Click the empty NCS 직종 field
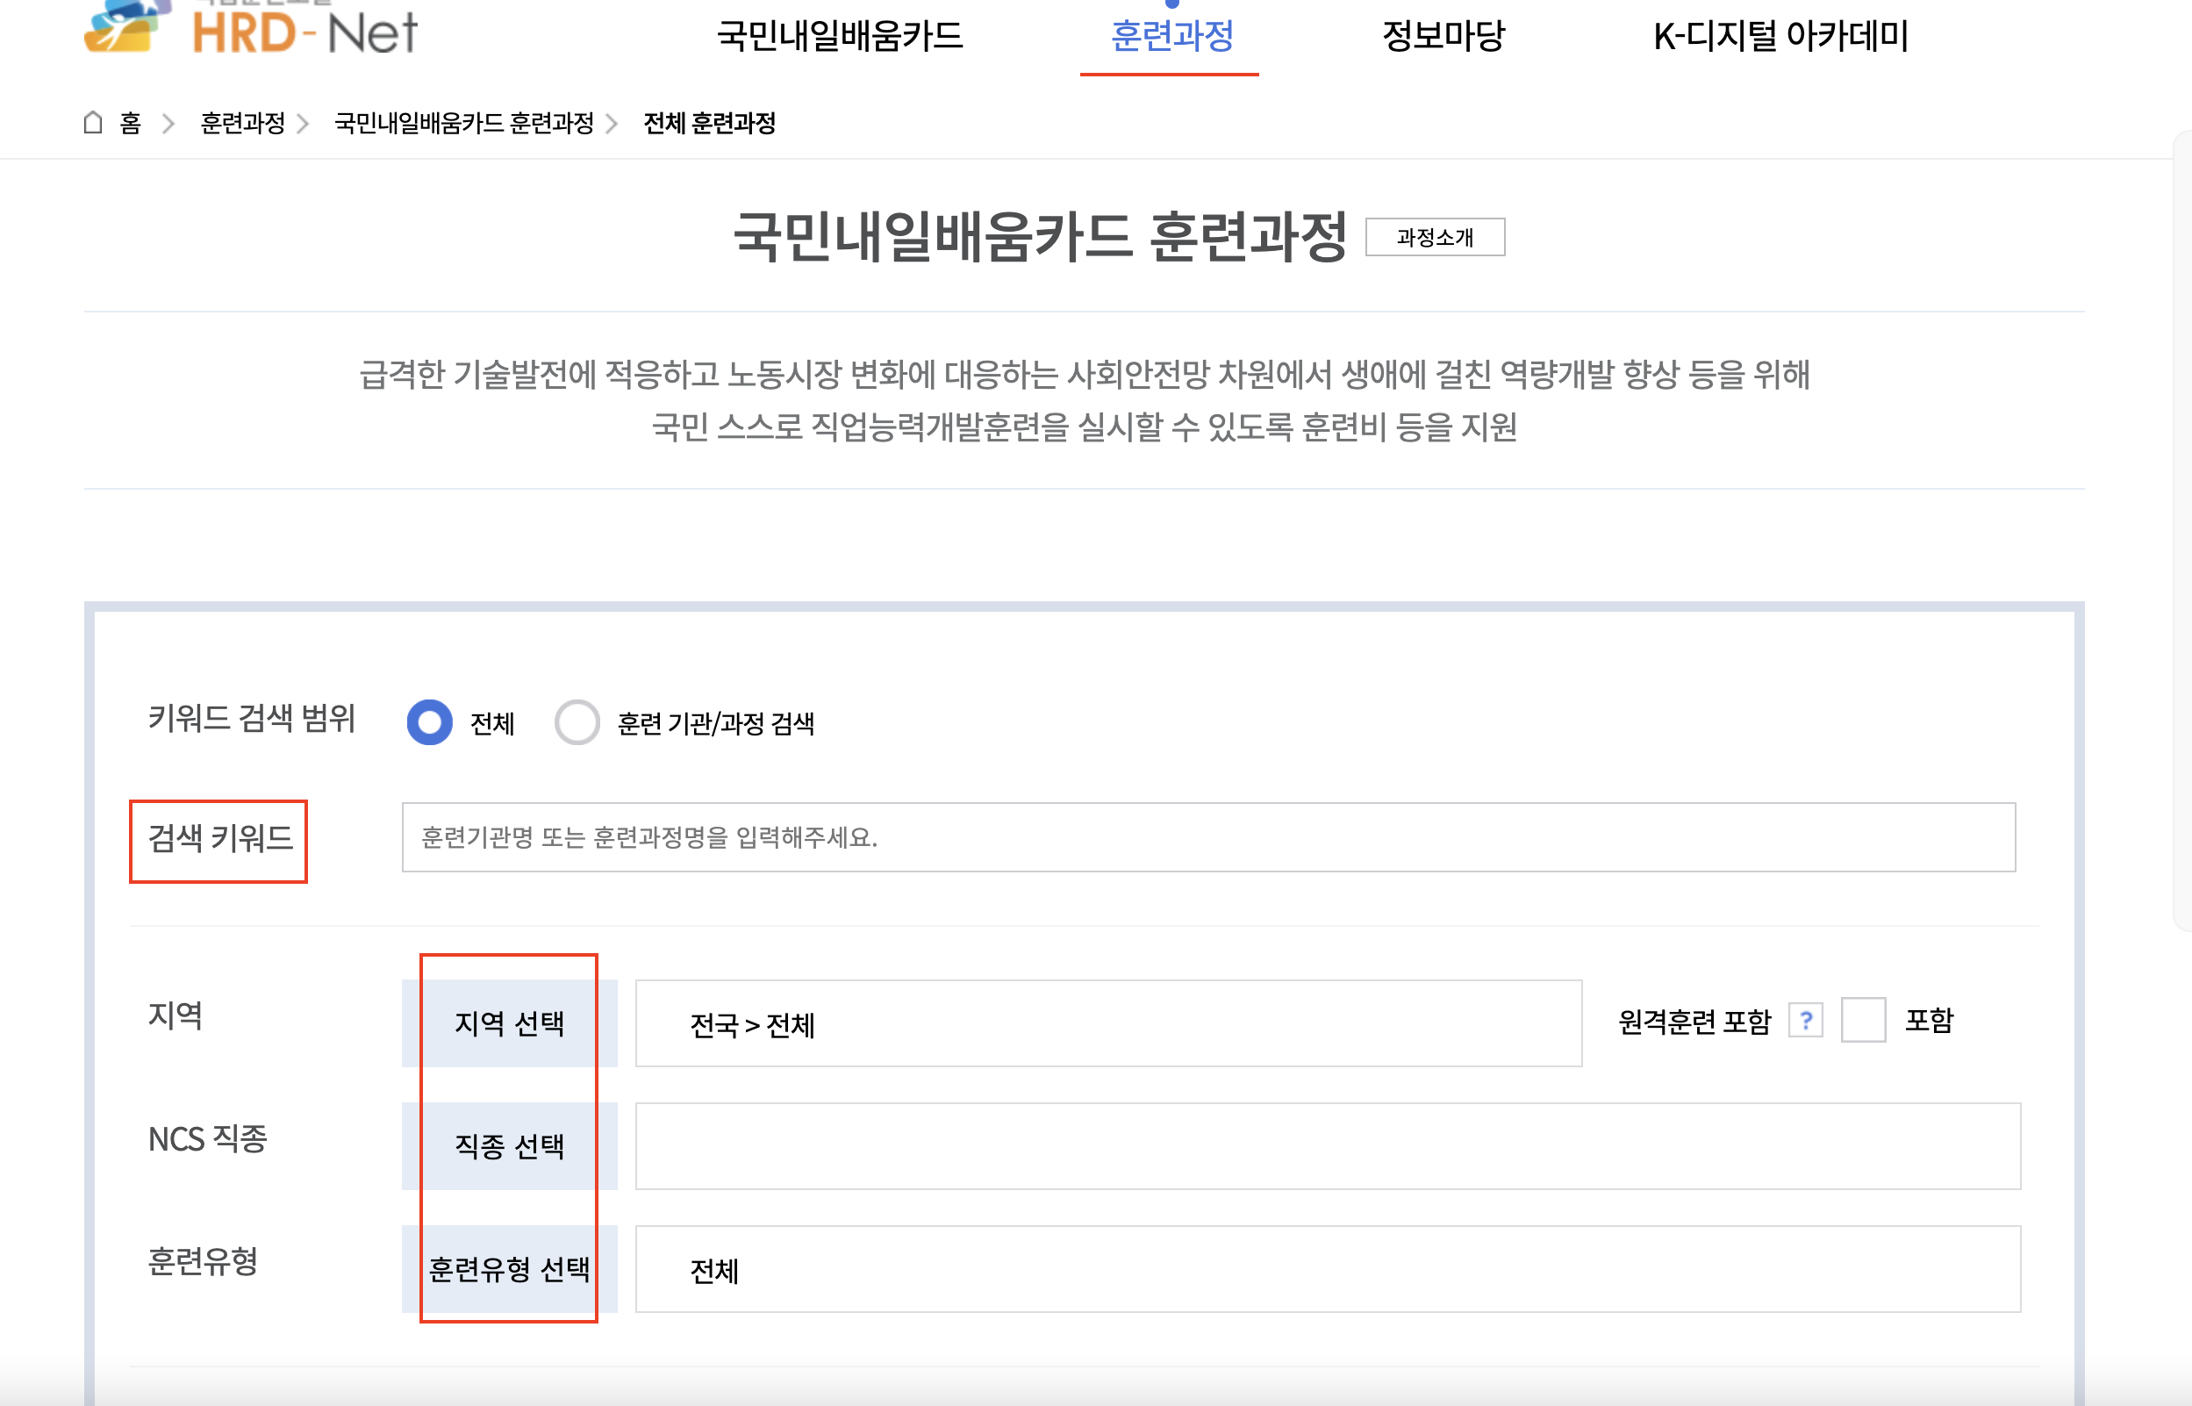 1327,1146
